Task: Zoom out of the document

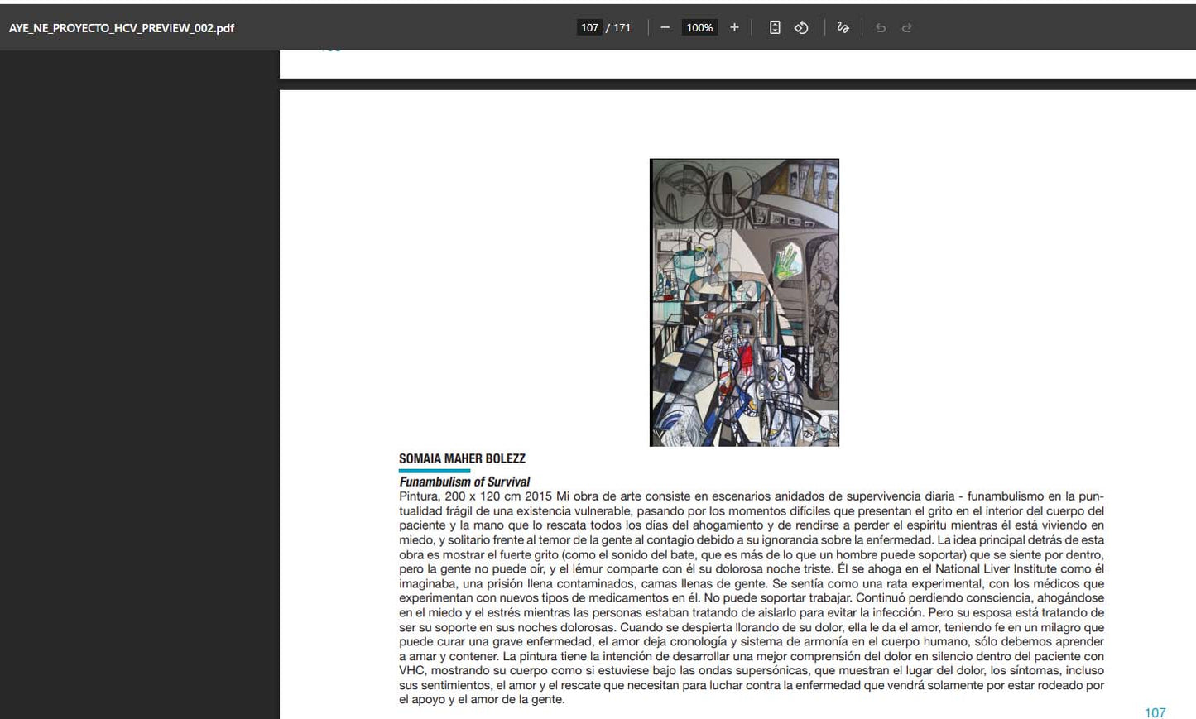Action: click(x=664, y=27)
